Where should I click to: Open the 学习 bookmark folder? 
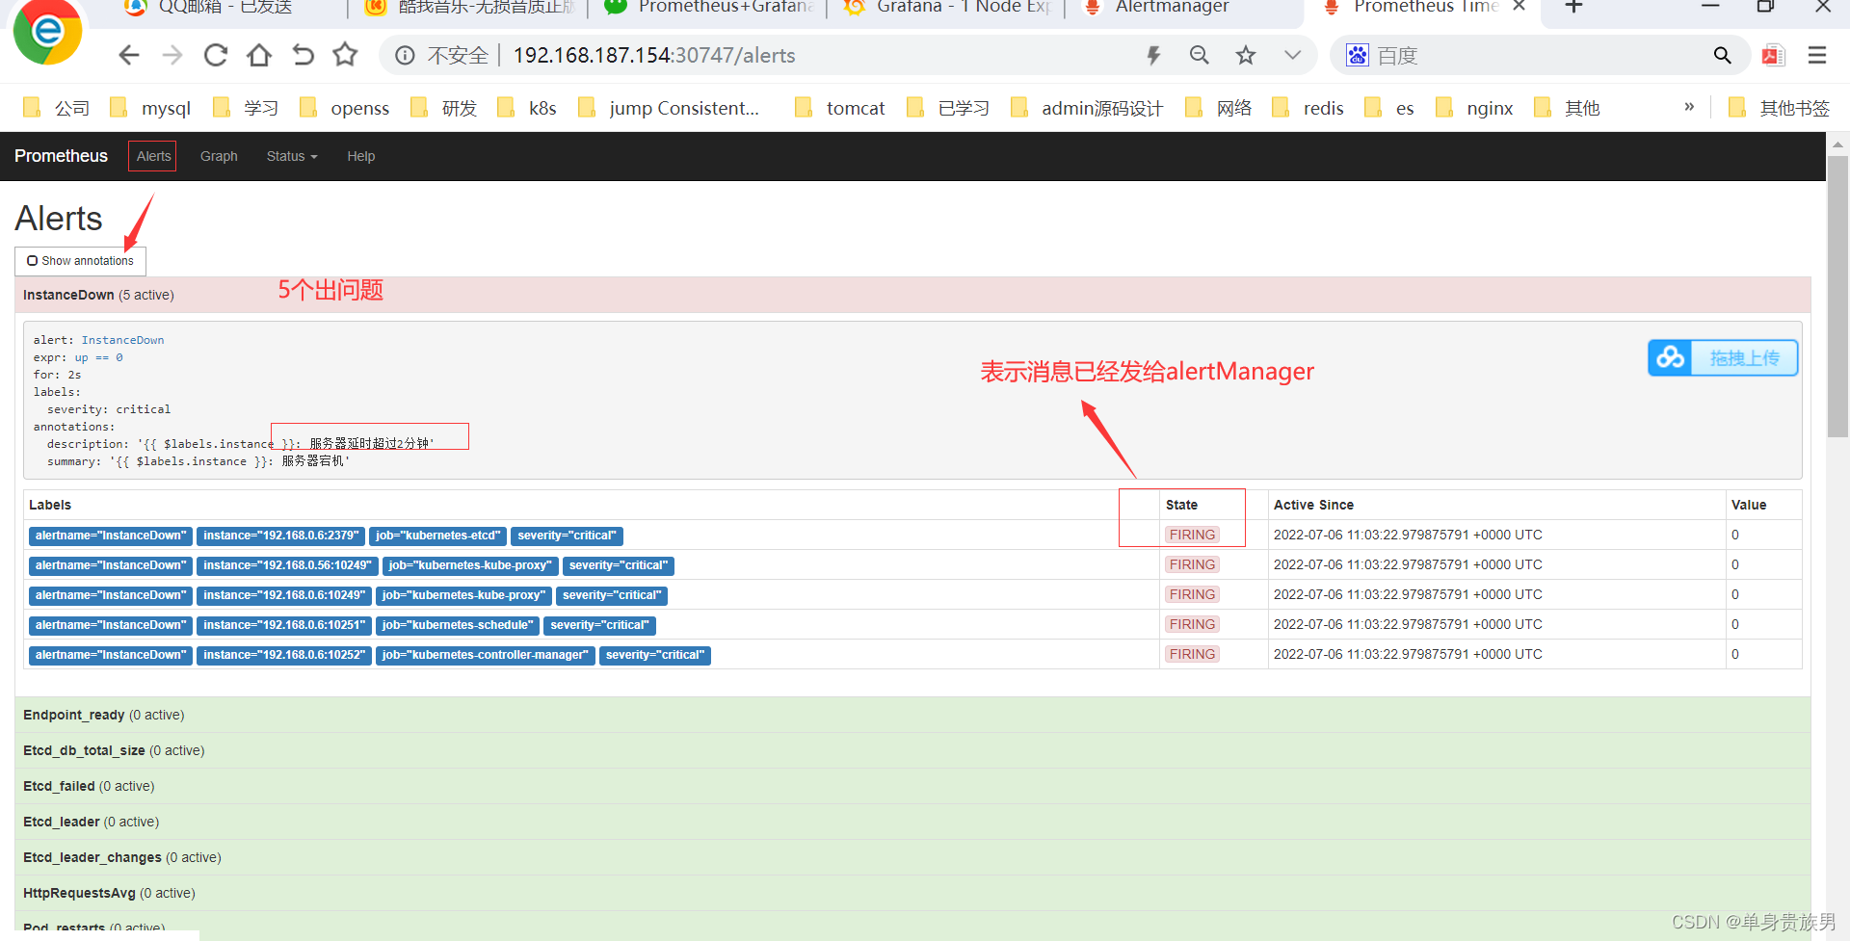coord(246,108)
